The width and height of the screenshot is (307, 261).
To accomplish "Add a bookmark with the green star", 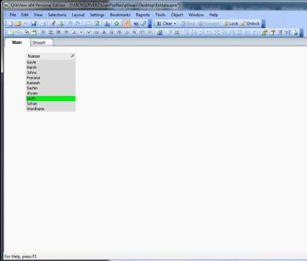I will 117,23.
